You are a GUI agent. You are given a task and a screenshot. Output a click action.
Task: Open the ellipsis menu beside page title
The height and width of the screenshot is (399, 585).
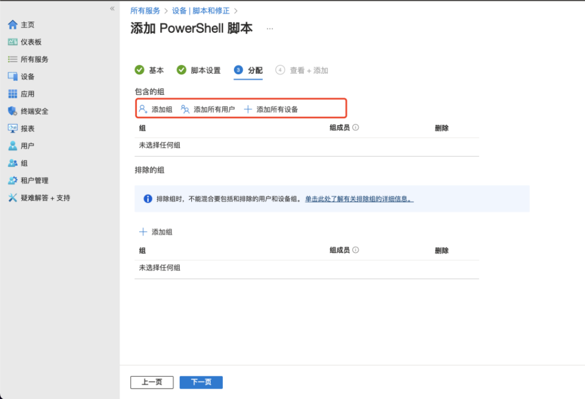[x=269, y=29]
